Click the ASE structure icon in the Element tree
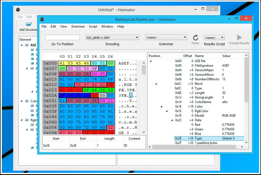 click(x=27, y=45)
